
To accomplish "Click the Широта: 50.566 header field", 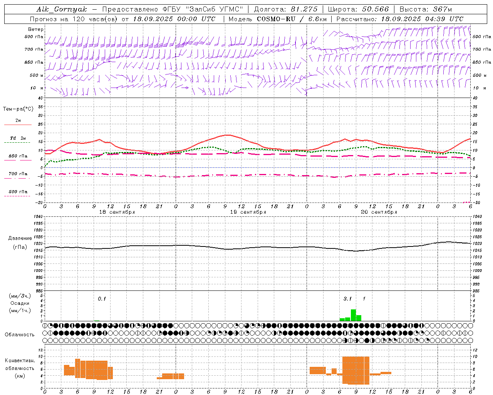I will coord(358,9).
